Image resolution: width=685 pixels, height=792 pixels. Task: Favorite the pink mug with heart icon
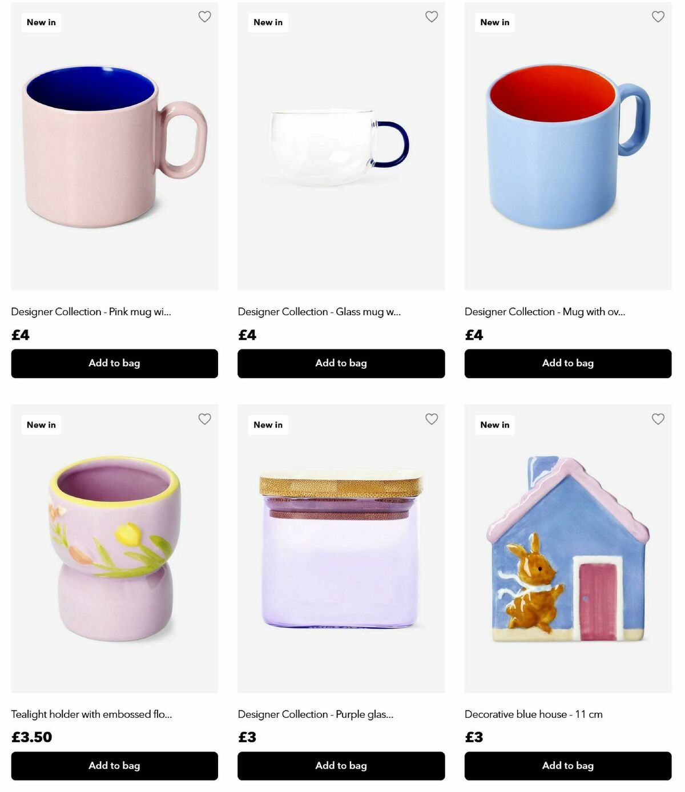[204, 17]
